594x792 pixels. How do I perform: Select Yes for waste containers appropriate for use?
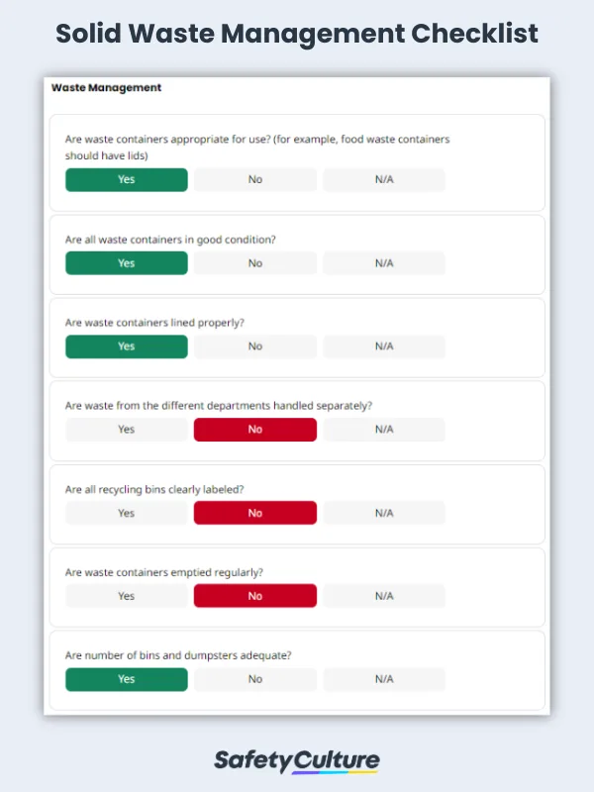click(x=126, y=180)
